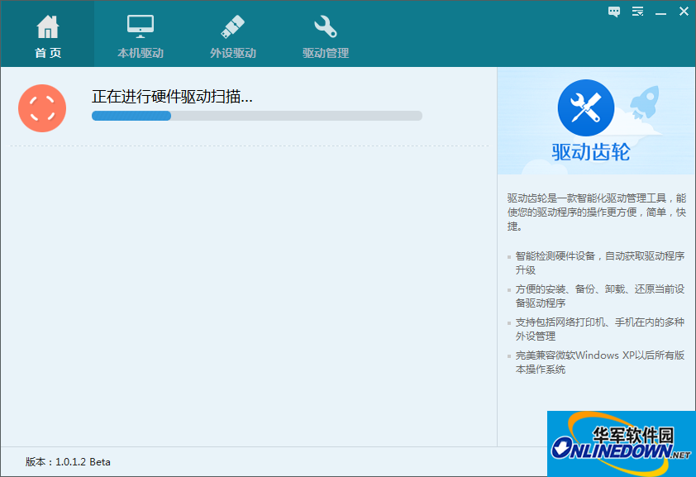696x477 pixels.
Task: Click the 方便的安装、备份、卸载 feature bullet
Action: coord(599,296)
